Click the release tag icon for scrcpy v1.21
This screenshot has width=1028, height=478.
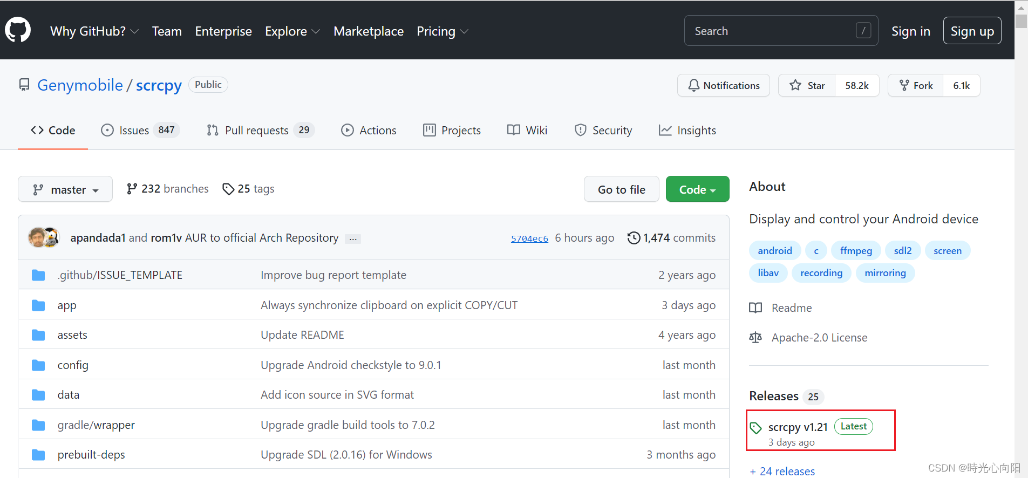click(756, 428)
